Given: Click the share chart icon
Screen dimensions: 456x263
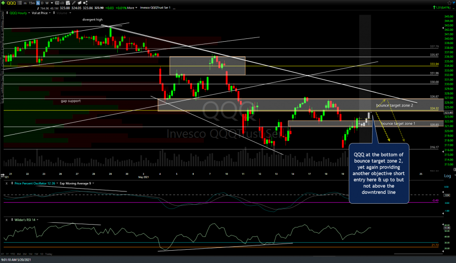Looking at the screenshot, I should (85, 3).
